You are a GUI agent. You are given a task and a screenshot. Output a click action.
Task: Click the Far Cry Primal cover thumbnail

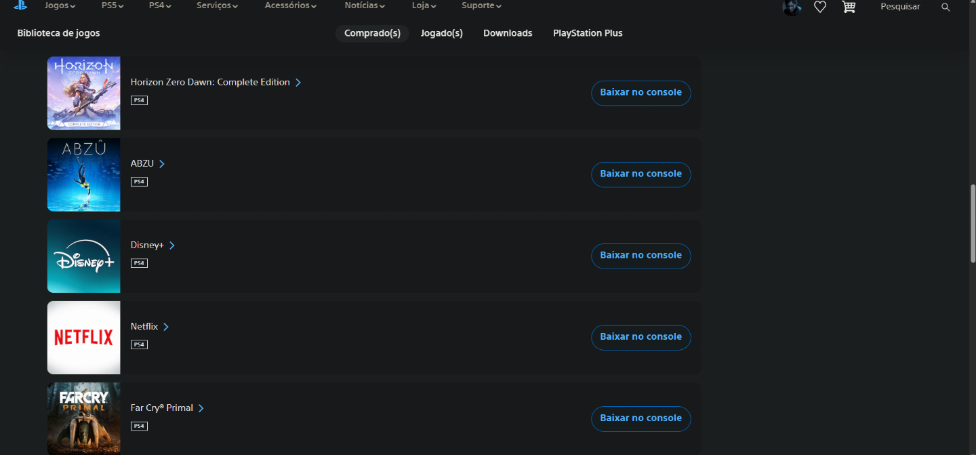(84, 418)
